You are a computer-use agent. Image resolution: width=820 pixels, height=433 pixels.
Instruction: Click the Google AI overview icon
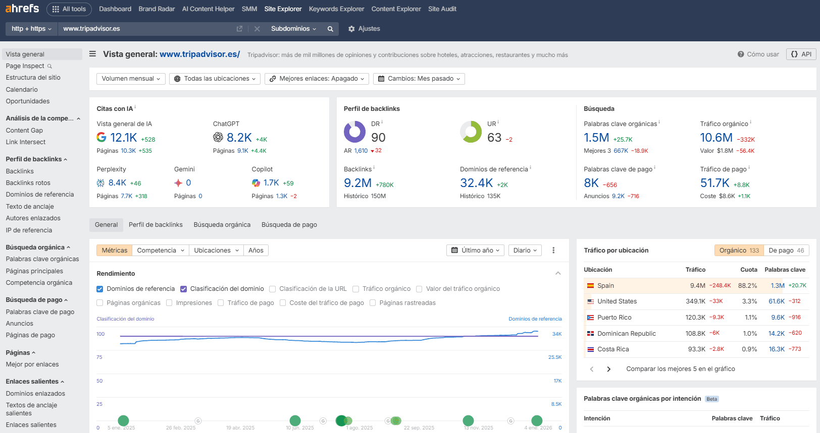[x=101, y=137]
